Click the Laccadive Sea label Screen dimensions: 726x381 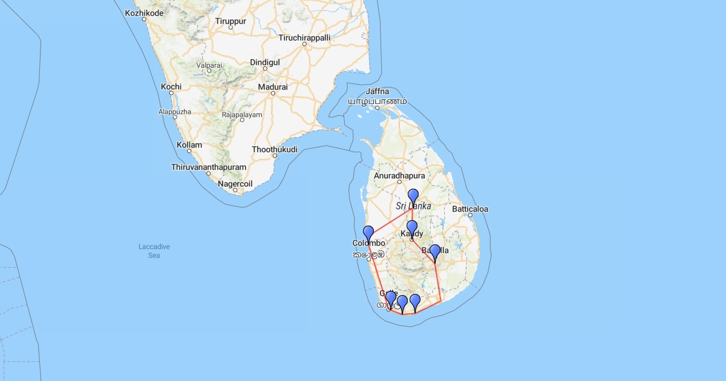tap(154, 251)
